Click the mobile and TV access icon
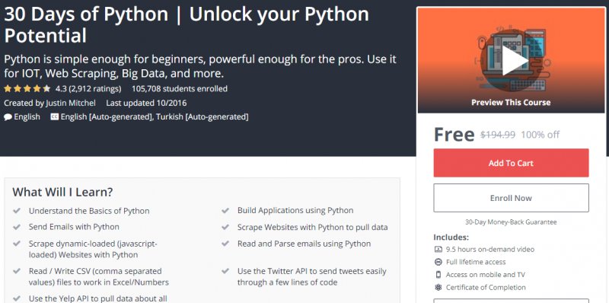The height and width of the screenshot is (303, 609). pos(438,275)
